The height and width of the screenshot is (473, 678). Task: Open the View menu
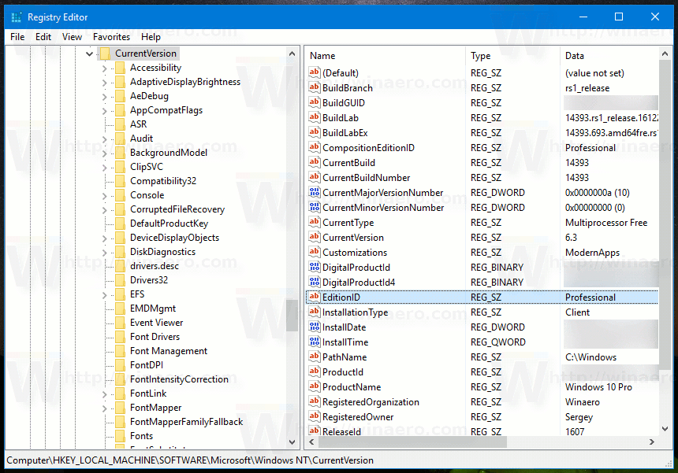(72, 36)
